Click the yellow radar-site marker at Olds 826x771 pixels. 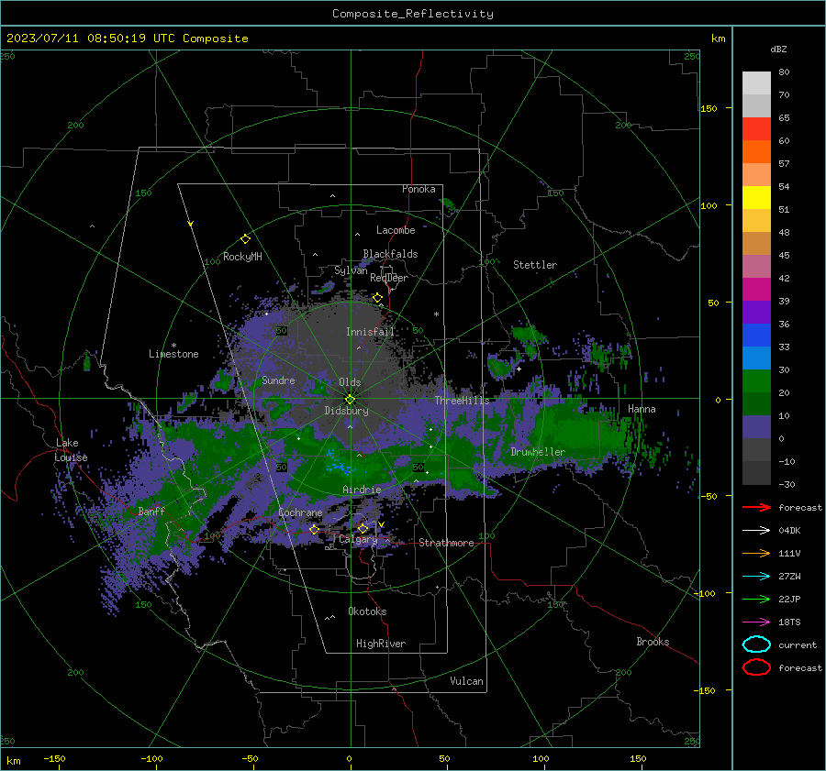coord(350,399)
